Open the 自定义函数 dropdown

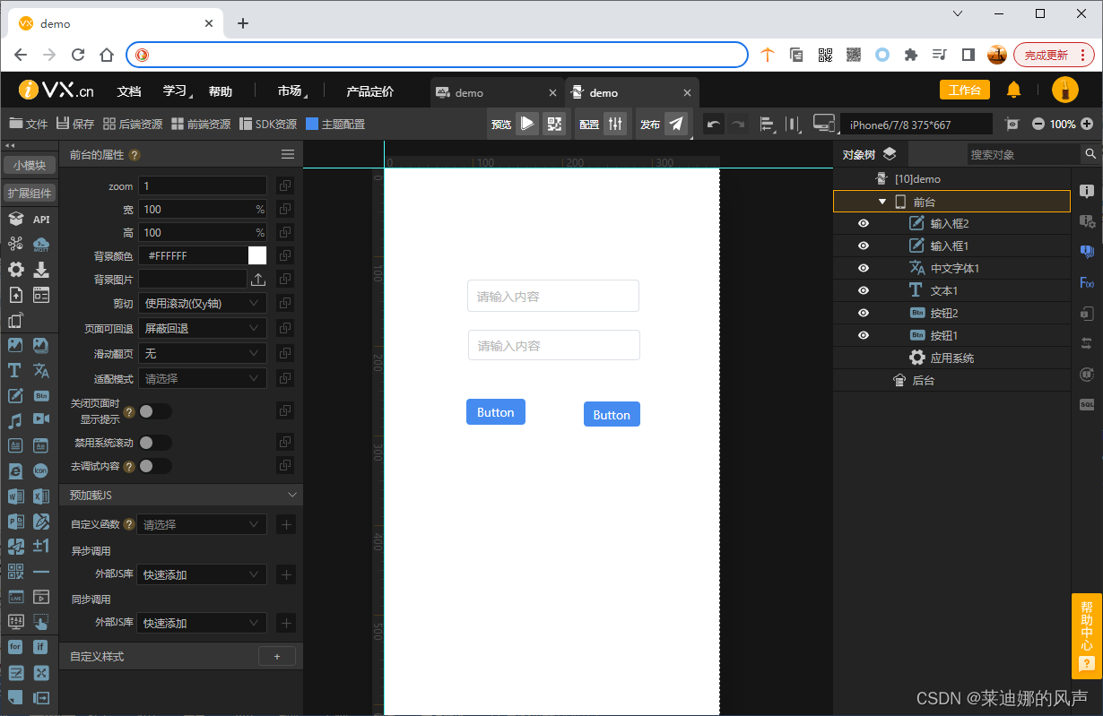tap(203, 524)
